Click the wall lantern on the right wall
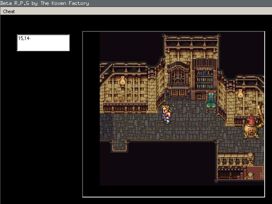 tap(241, 94)
